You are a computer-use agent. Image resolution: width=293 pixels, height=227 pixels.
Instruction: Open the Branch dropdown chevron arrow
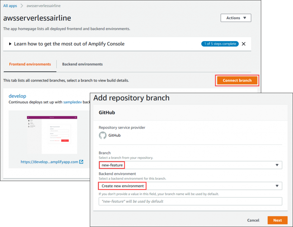[x=277, y=165]
